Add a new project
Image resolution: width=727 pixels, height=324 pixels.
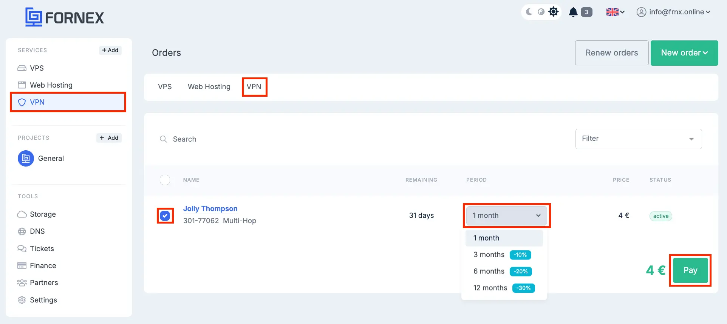tap(109, 138)
